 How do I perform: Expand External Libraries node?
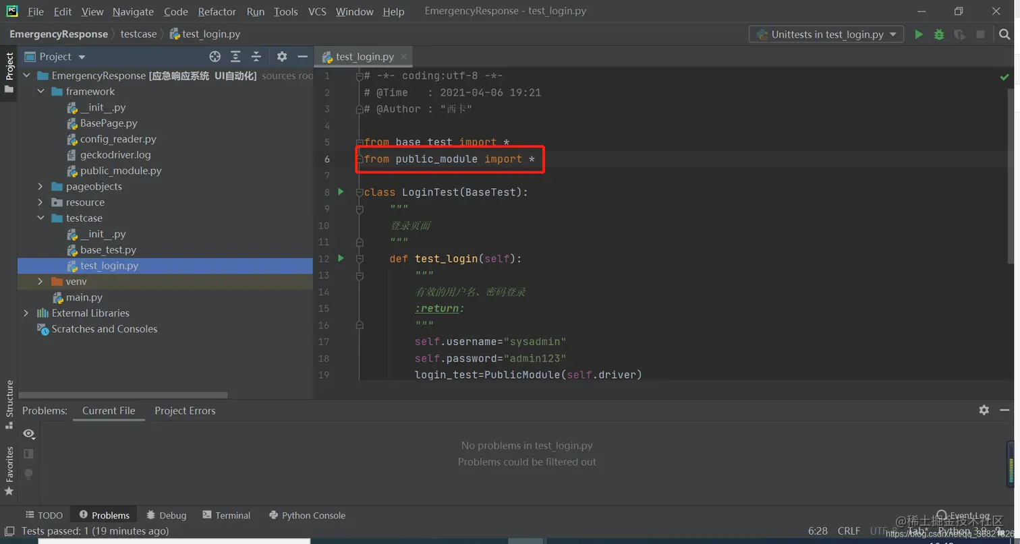26,313
